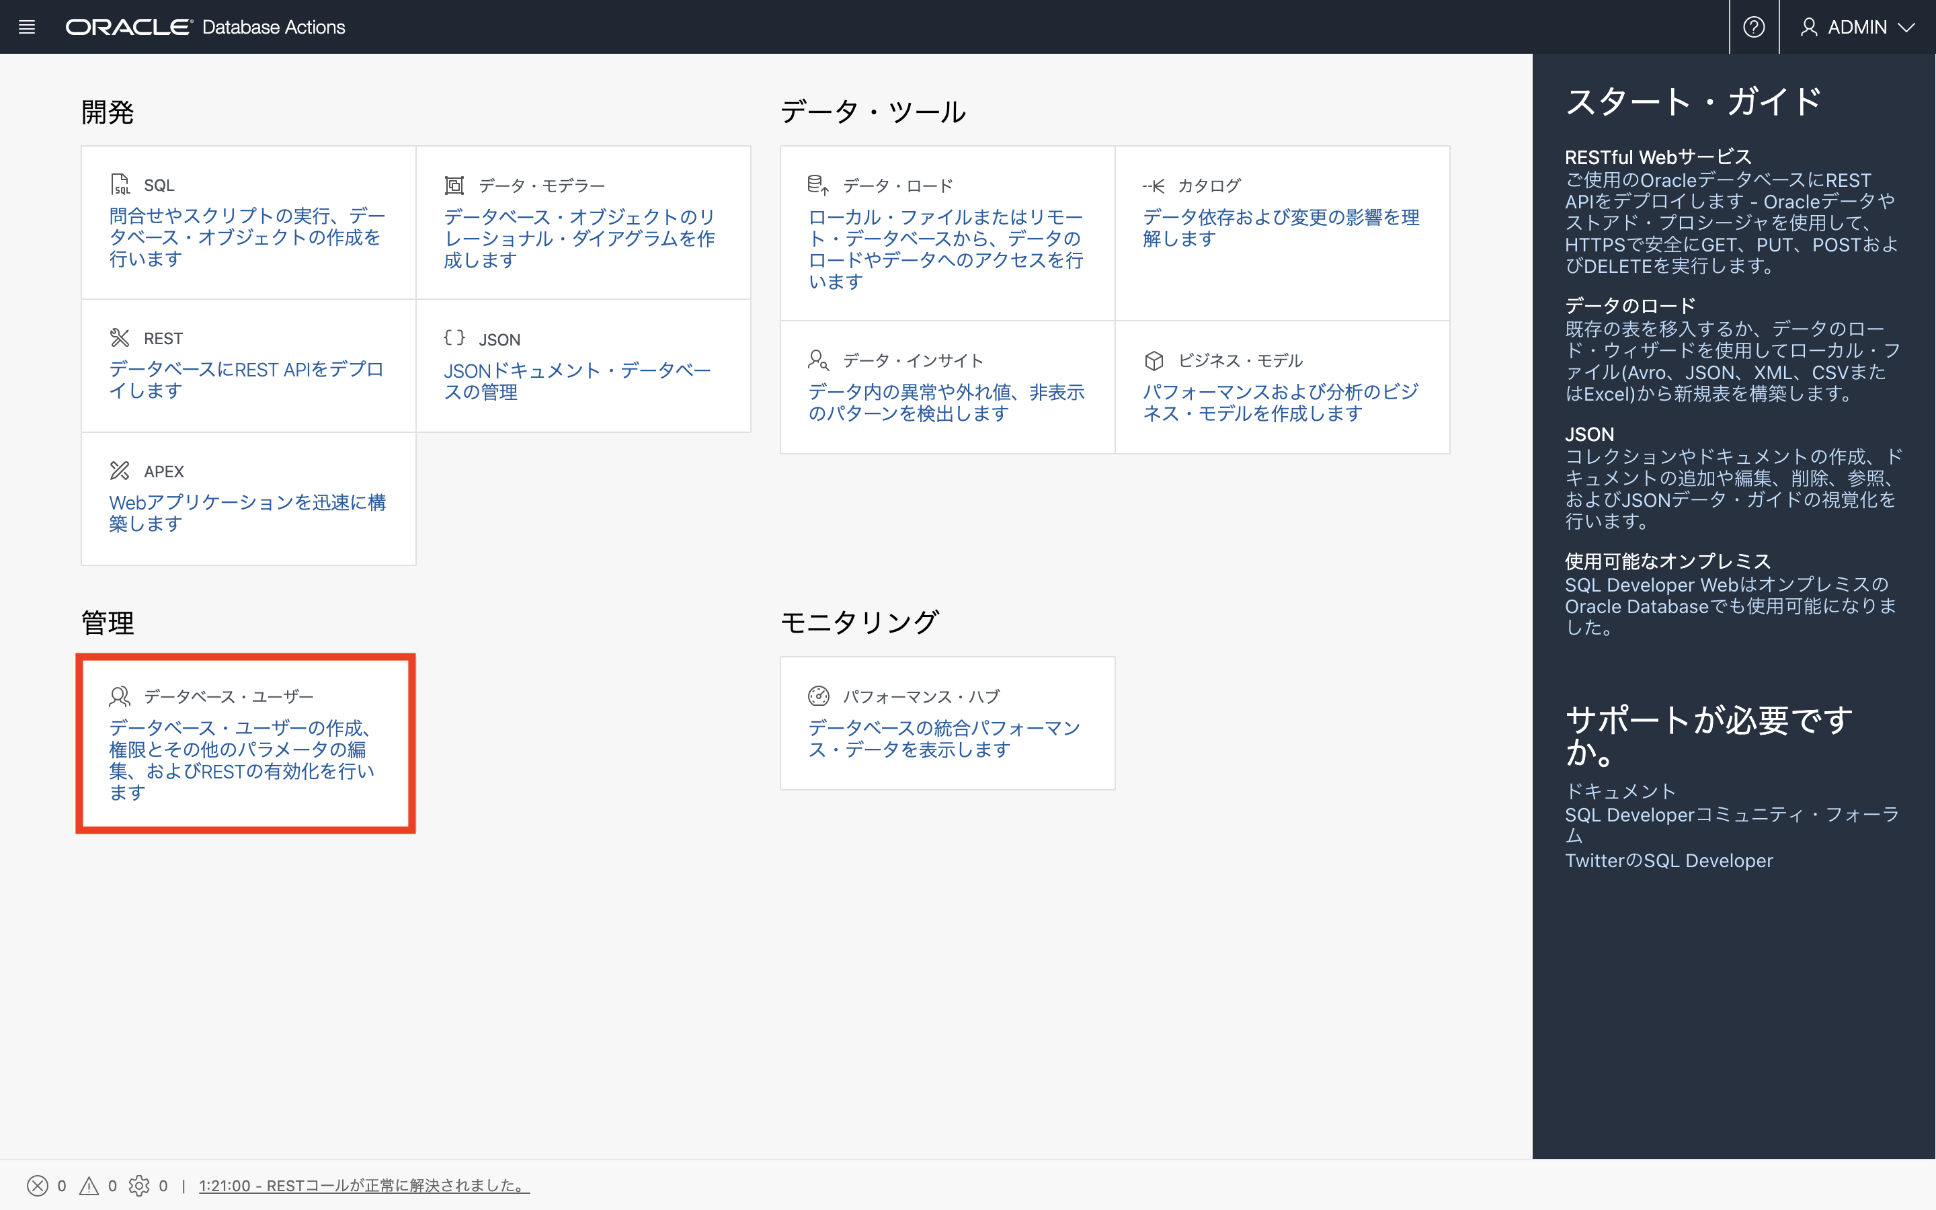Image resolution: width=1936 pixels, height=1210 pixels.
Task: Open the hamburger navigation menu
Action: click(26, 26)
